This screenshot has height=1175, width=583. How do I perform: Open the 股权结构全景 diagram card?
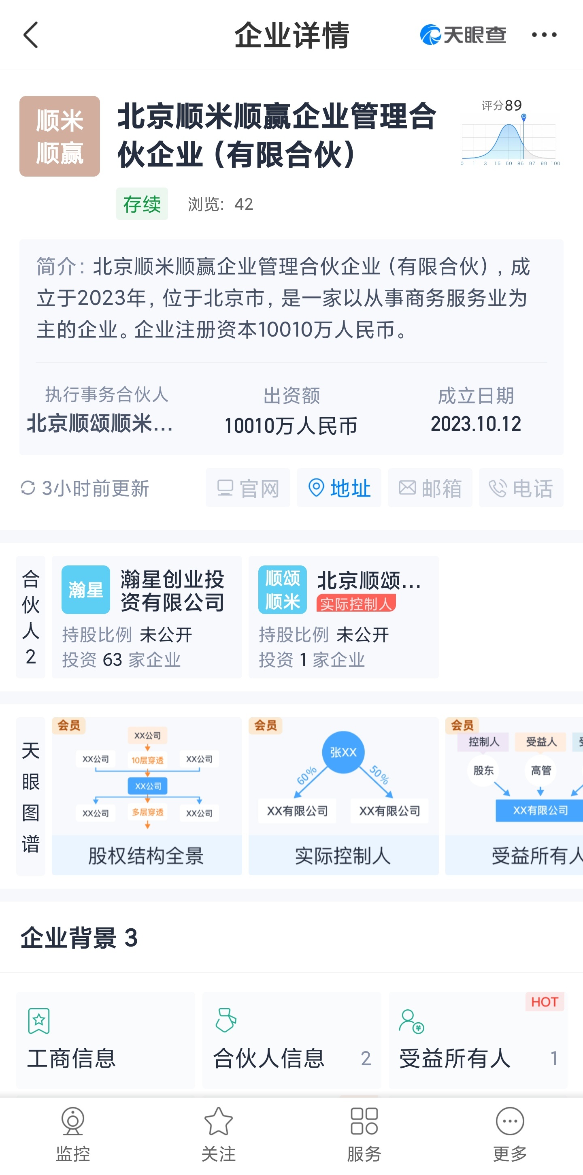coord(147,796)
